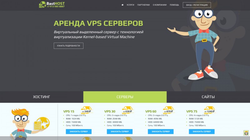Click the VPS 60 price badge icon
Screen dimensions: 250x140
click(x=169, y=110)
